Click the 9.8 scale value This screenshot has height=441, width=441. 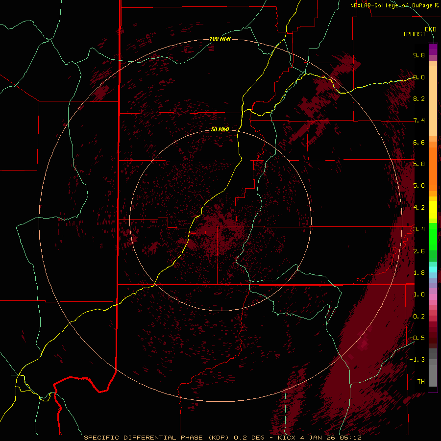pos(419,55)
